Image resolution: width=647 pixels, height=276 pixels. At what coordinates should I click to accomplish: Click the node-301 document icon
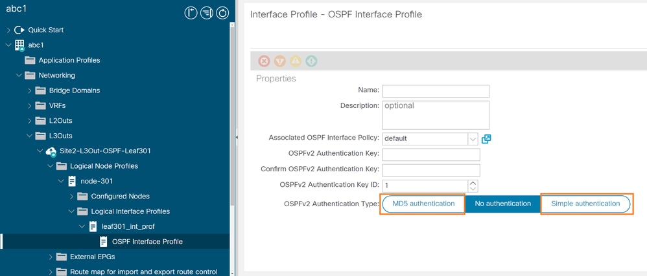tap(72, 181)
